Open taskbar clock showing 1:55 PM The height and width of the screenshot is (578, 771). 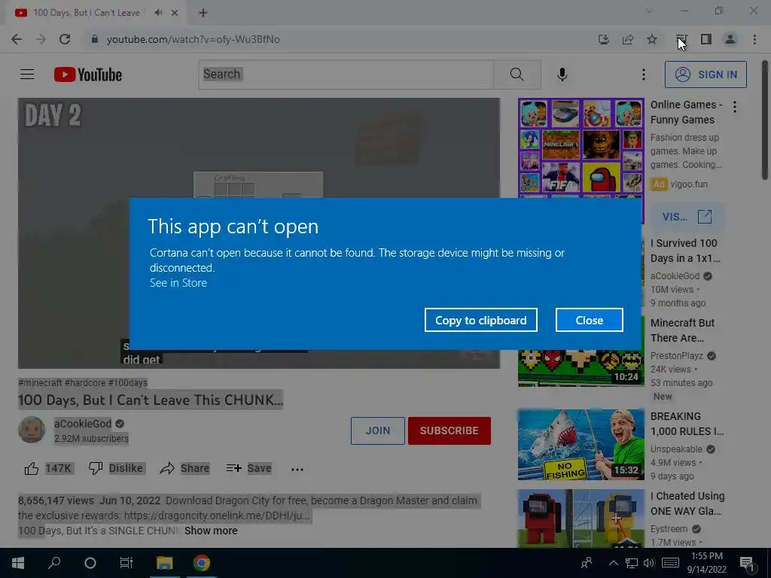coord(706,563)
